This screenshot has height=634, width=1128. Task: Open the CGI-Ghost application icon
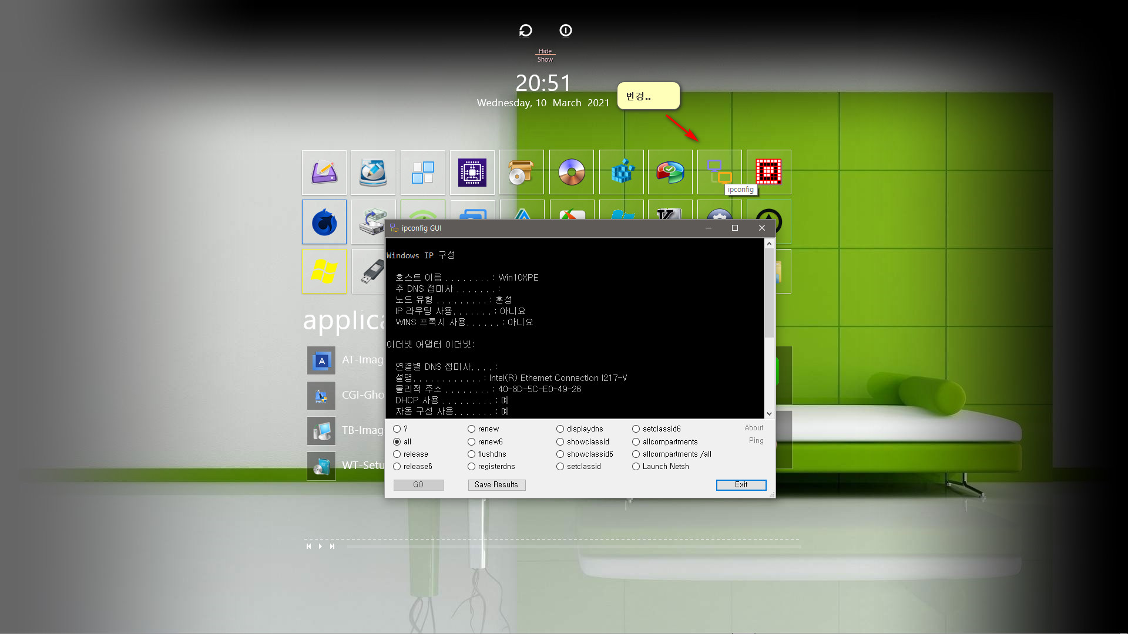321,396
